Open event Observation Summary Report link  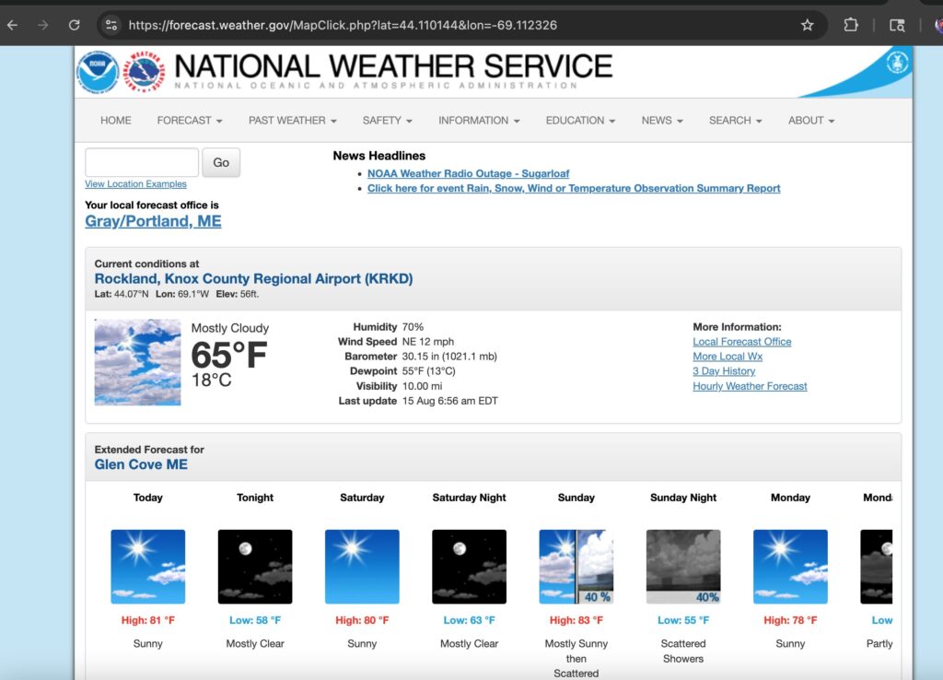(574, 188)
